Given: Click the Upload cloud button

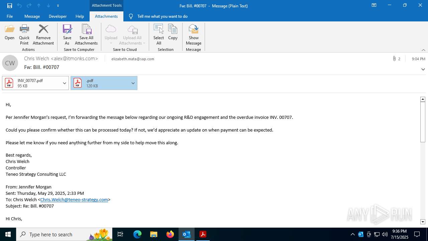Looking at the screenshot, I should tap(111, 34).
